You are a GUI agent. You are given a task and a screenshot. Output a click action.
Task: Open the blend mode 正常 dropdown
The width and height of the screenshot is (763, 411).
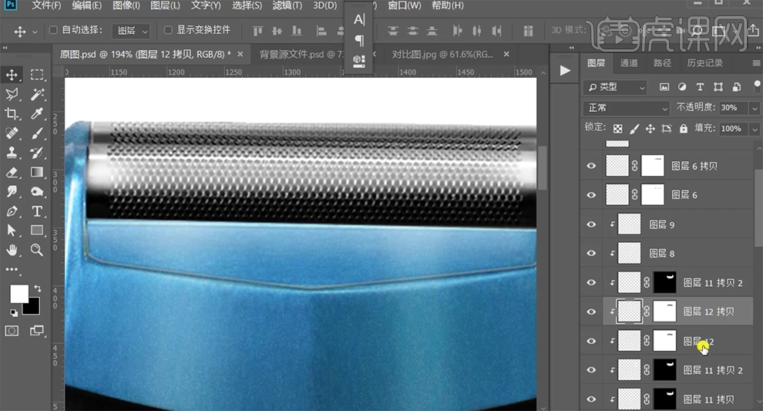point(627,108)
